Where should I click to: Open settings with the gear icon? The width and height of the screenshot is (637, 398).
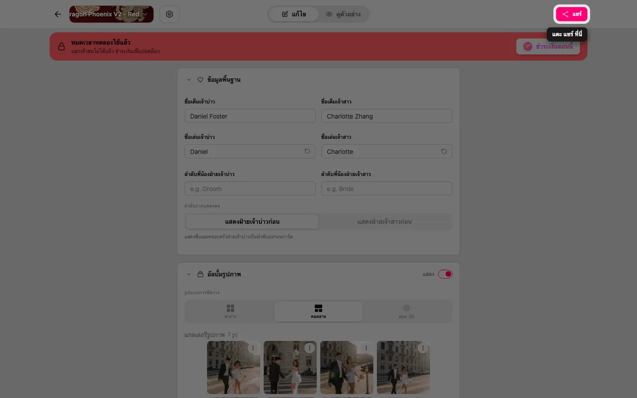click(169, 14)
